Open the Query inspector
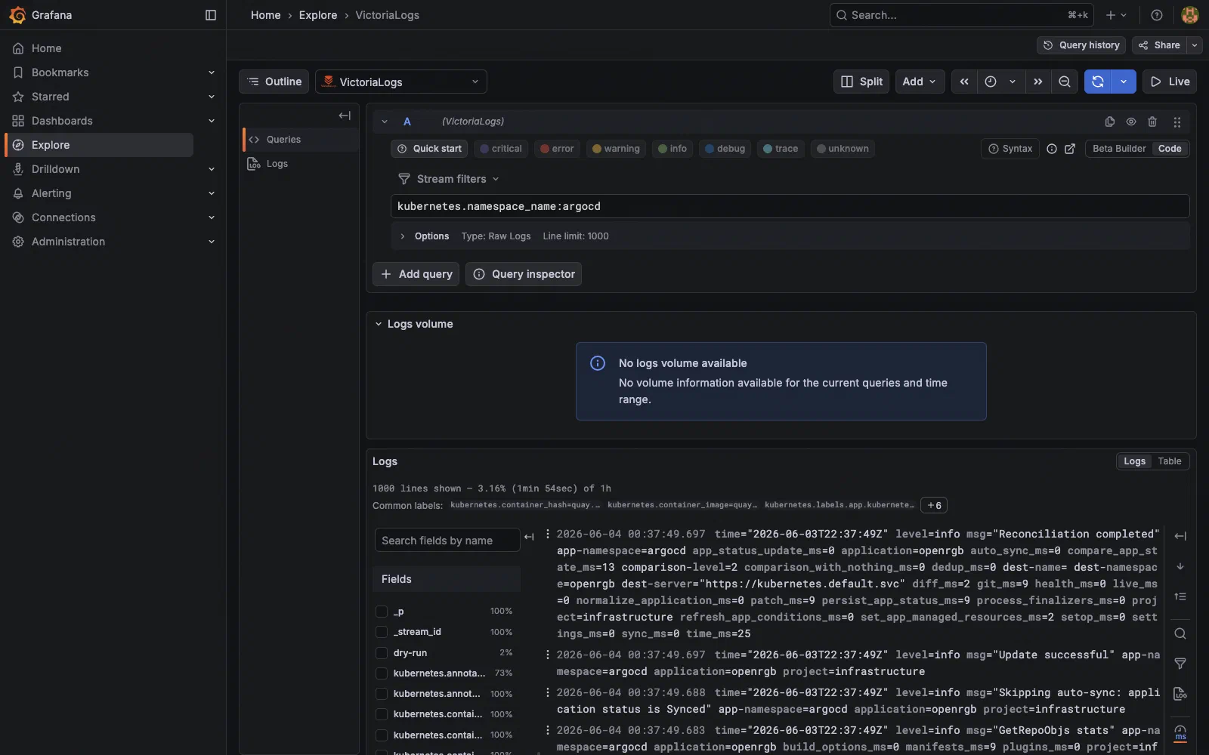The width and height of the screenshot is (1209, 755). pyautogui.click(x=524, y=274)
